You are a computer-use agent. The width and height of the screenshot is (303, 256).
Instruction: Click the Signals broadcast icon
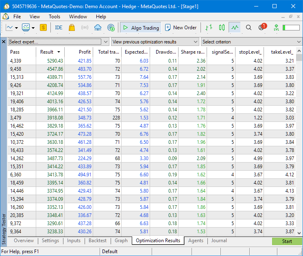coord(85,28)
